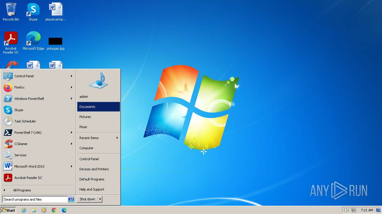Click the Microsoft Word 2010 icon
Image resolution: width=382 pixels, height=214 pixels.
pyautogui.click(x=8, y=166)
